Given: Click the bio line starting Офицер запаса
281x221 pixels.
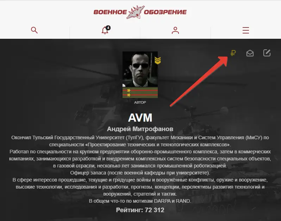Looking at the screenshot, I should click(140, 173).
